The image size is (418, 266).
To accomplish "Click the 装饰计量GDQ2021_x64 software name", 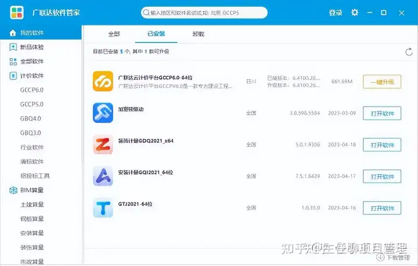I will (x=146, y=141).
